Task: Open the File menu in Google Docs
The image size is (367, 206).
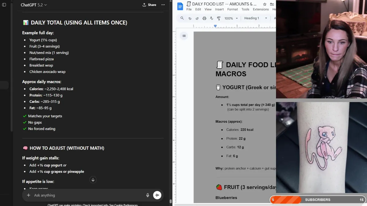Action: [189, 9]
